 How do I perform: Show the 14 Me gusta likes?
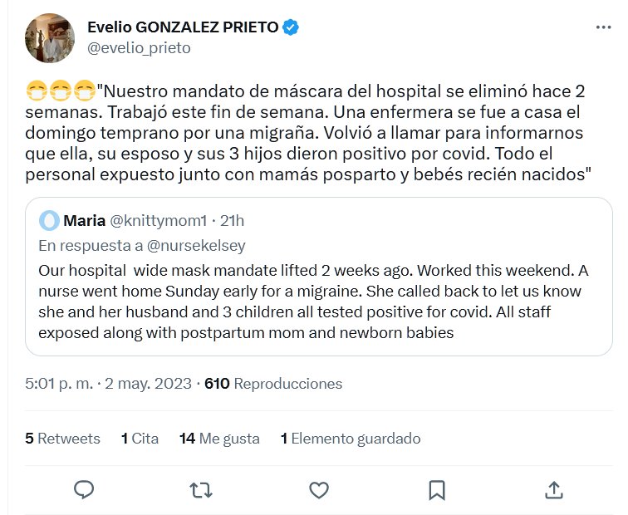pos(219,439)
